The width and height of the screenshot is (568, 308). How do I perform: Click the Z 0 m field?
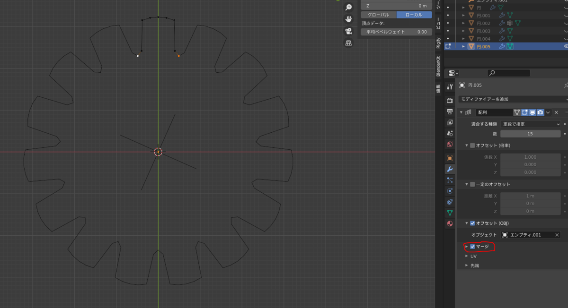[396, 6]
